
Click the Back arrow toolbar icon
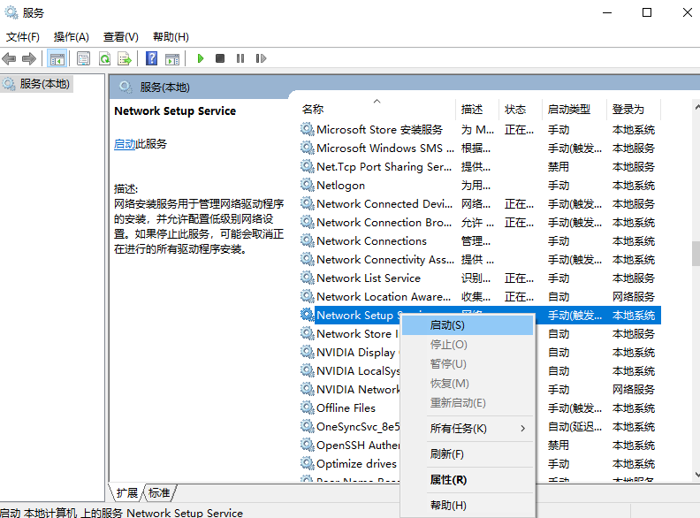[10, 58]
